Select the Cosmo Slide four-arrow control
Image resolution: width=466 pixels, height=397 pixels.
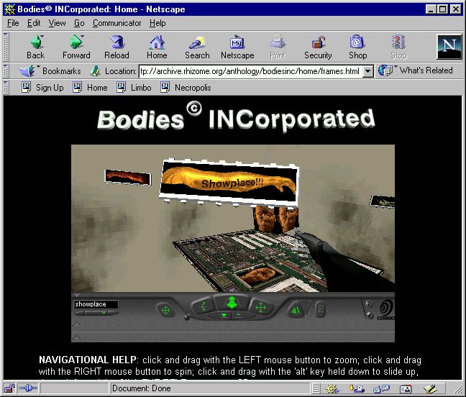(260, 307)
